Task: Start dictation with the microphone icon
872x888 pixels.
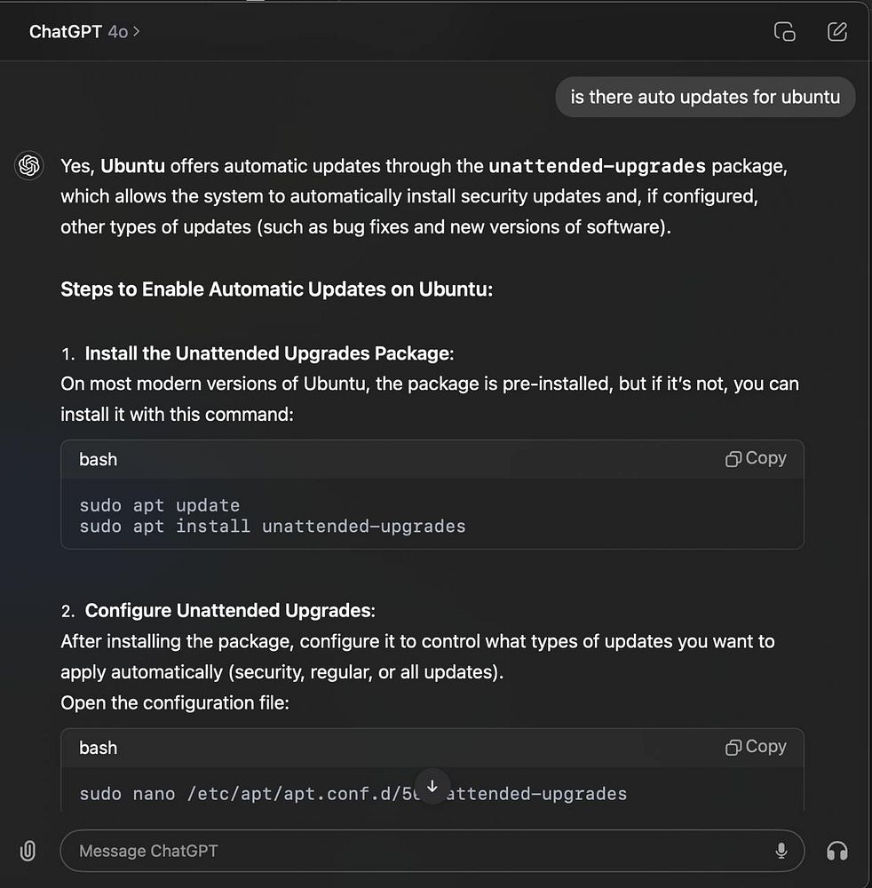Action: [781, 851]
